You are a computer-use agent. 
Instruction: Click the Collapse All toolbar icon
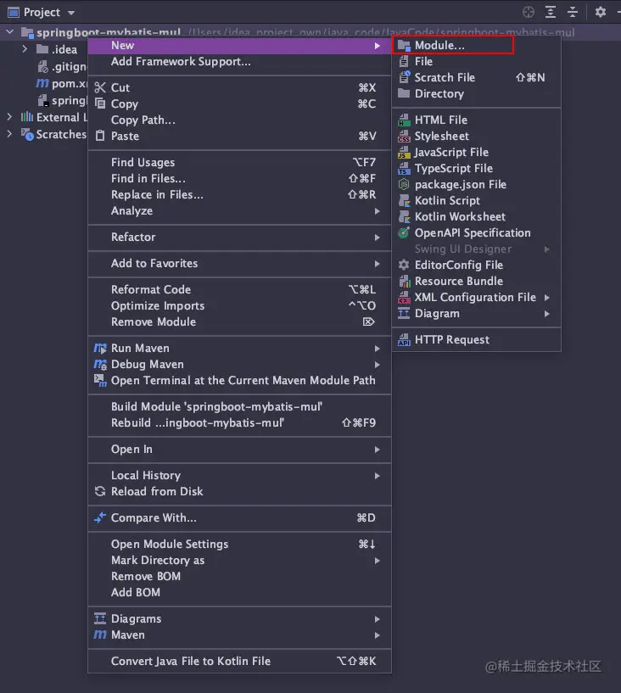click(x=573, y=12)
